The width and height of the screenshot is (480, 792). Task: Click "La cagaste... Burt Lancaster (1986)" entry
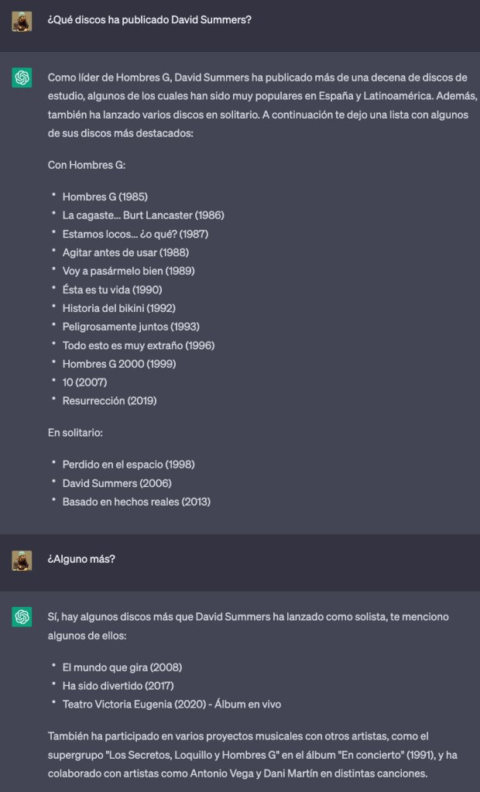[143, 215]
